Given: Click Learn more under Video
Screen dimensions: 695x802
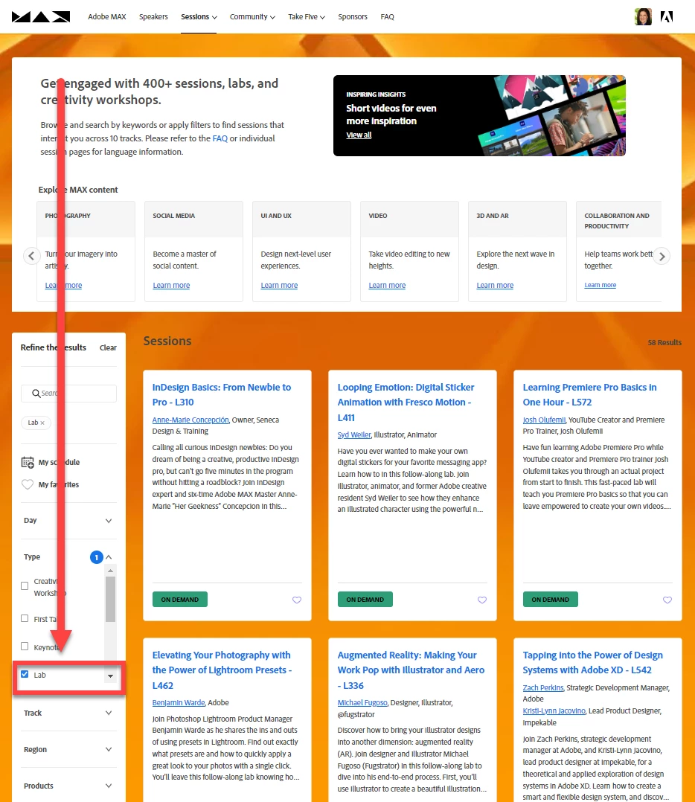Looking at the screenshot, I should [387, 286].
